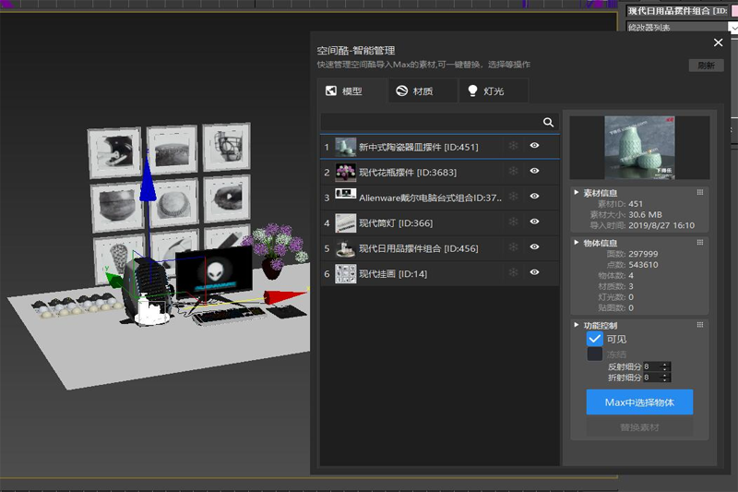Click the 刷新 refresh button
Image resolution: width=738 pixels, height=492 pixels.
click(x=706, y=66)
